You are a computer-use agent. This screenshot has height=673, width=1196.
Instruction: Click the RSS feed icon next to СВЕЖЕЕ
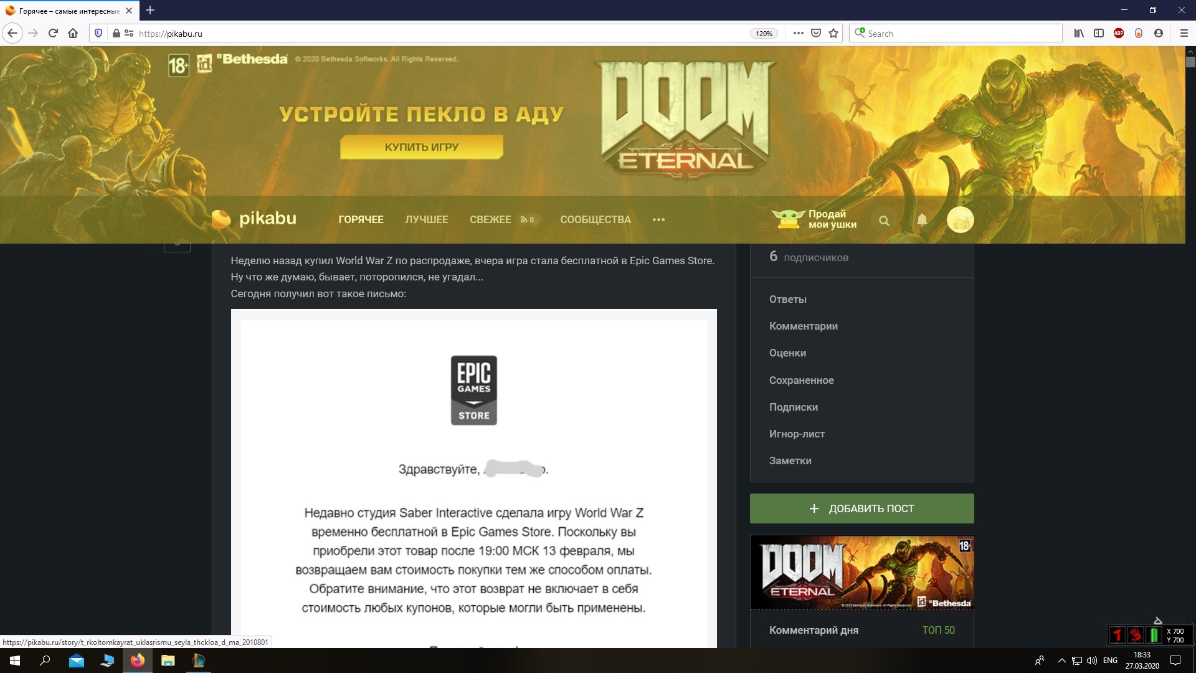521,219
